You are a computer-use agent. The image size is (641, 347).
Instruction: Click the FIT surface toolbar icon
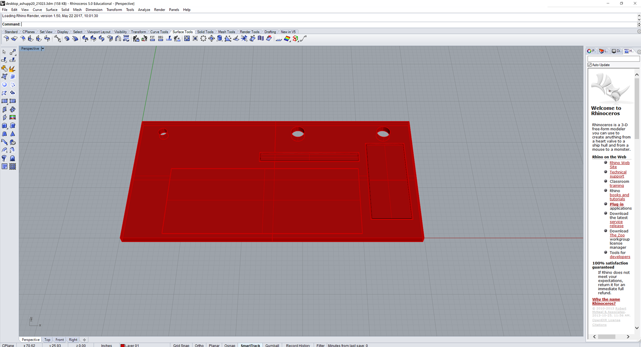[153, 39]
